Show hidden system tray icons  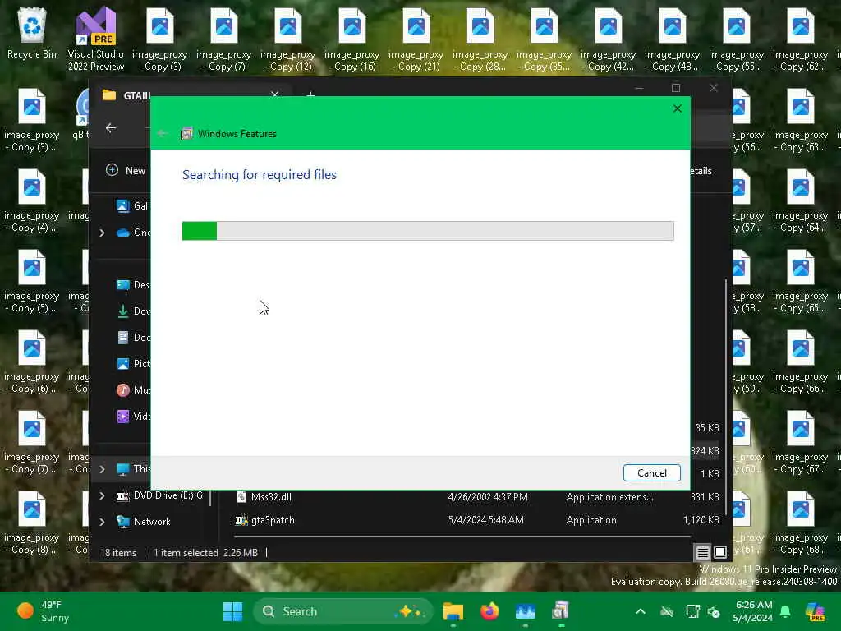click(x=641, y=611)
